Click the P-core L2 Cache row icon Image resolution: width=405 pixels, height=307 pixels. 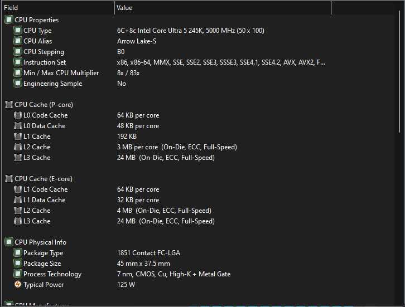(x=17, y=147)
